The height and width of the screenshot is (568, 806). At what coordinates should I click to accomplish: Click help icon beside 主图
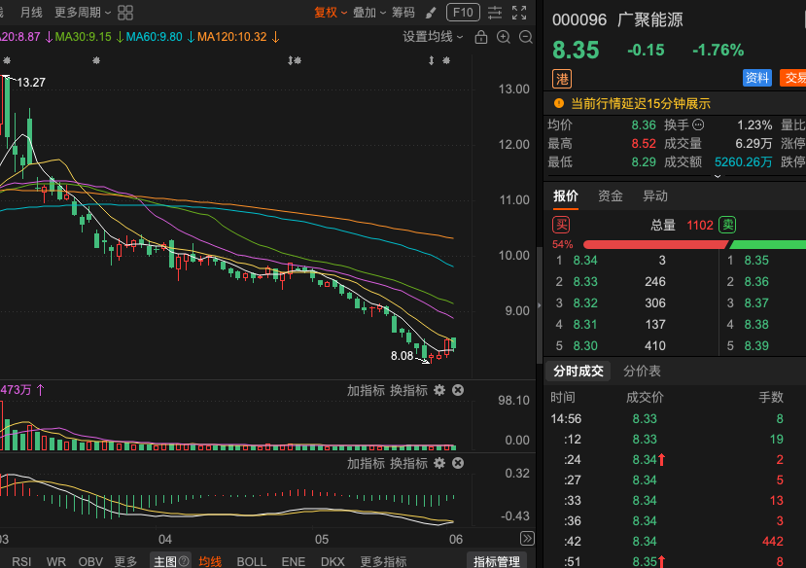[184, 561]
